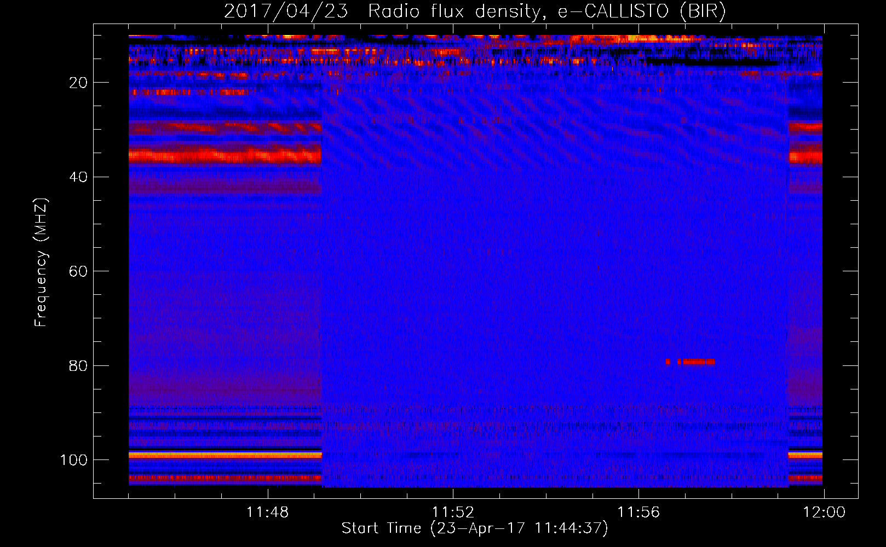The image size is (886, 547).
Task: Click the 20 MHz frequency tick label
Action: tap(78, 83)
